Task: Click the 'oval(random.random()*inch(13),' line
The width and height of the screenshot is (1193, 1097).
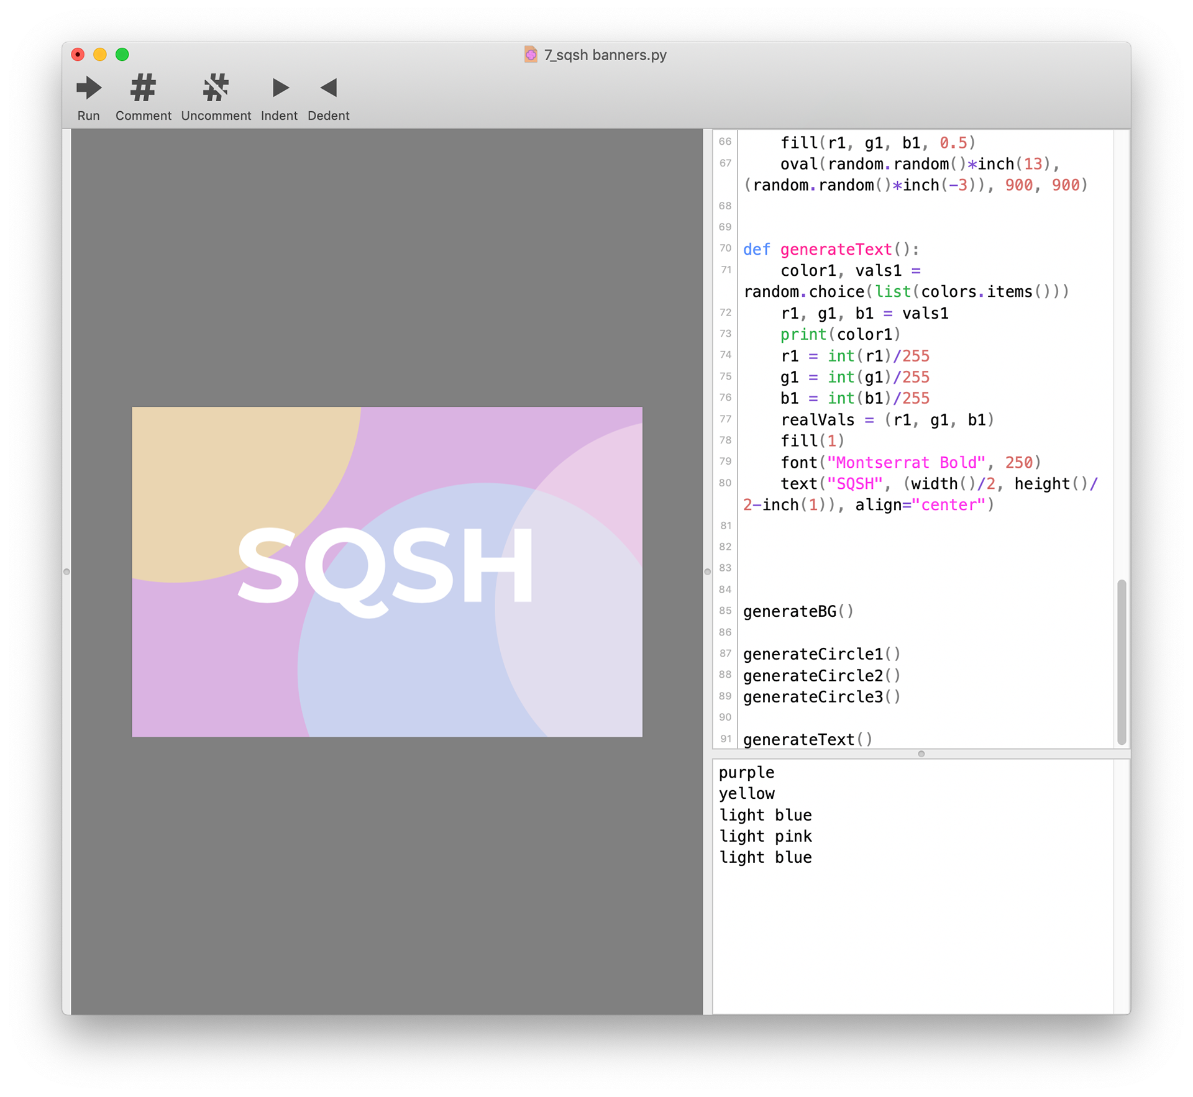Action: (x=920, y=164)
